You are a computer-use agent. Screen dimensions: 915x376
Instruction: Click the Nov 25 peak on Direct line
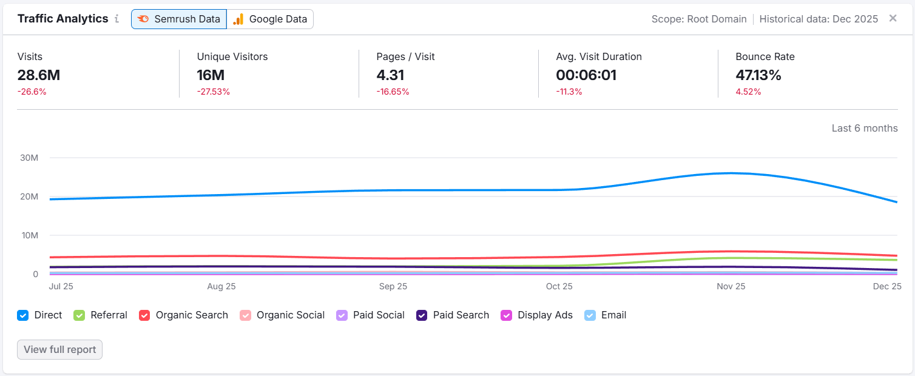pos(731,173)
